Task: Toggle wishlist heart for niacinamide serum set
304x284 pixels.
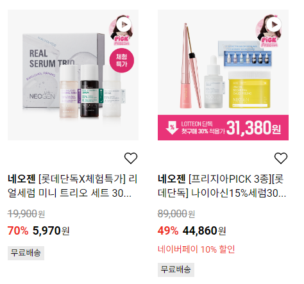Action: [x=281, y=158]
